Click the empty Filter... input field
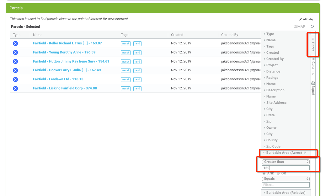 click(286, 185)
